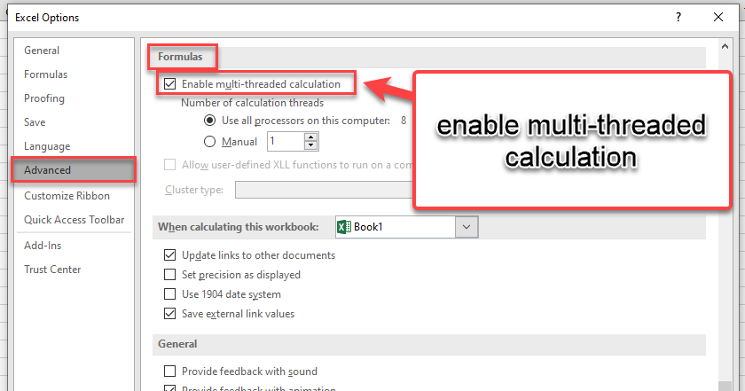745x391 pixels.
Task: Click the 'General' section header in options
Action: click(x=177, y=344)
